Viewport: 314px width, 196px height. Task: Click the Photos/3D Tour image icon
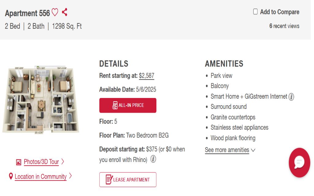point(19,162)
